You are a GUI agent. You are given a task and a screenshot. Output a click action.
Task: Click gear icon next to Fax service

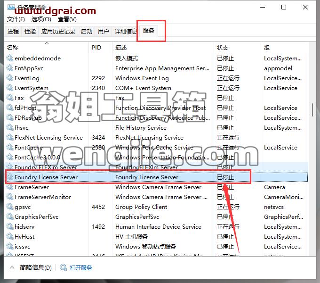pos(10,98)
